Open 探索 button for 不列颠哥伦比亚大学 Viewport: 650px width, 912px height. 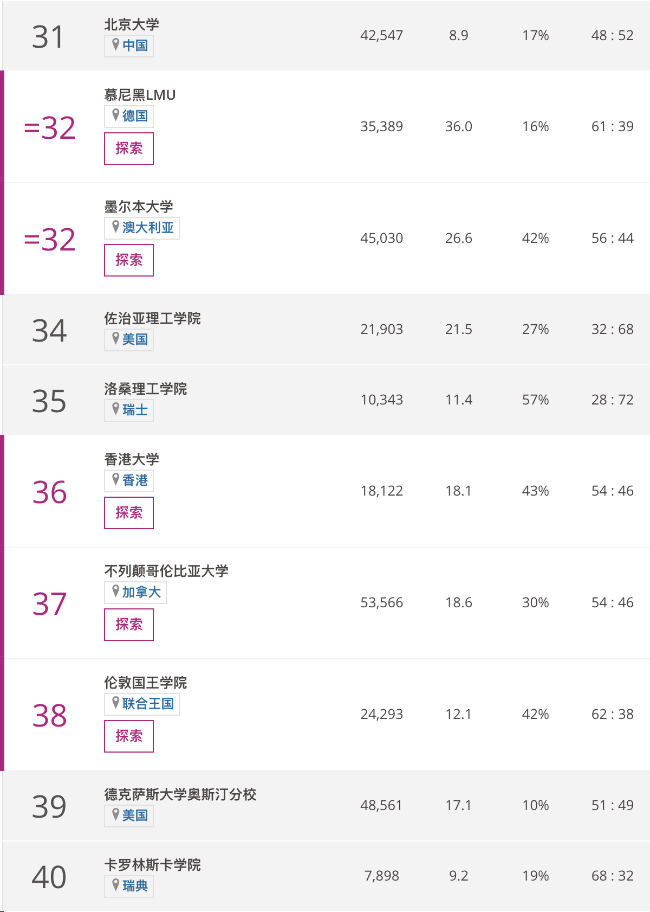pos(129,625)
